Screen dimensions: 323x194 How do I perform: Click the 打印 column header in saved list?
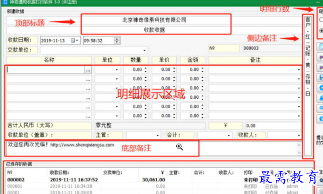click(x=248, y=172)
